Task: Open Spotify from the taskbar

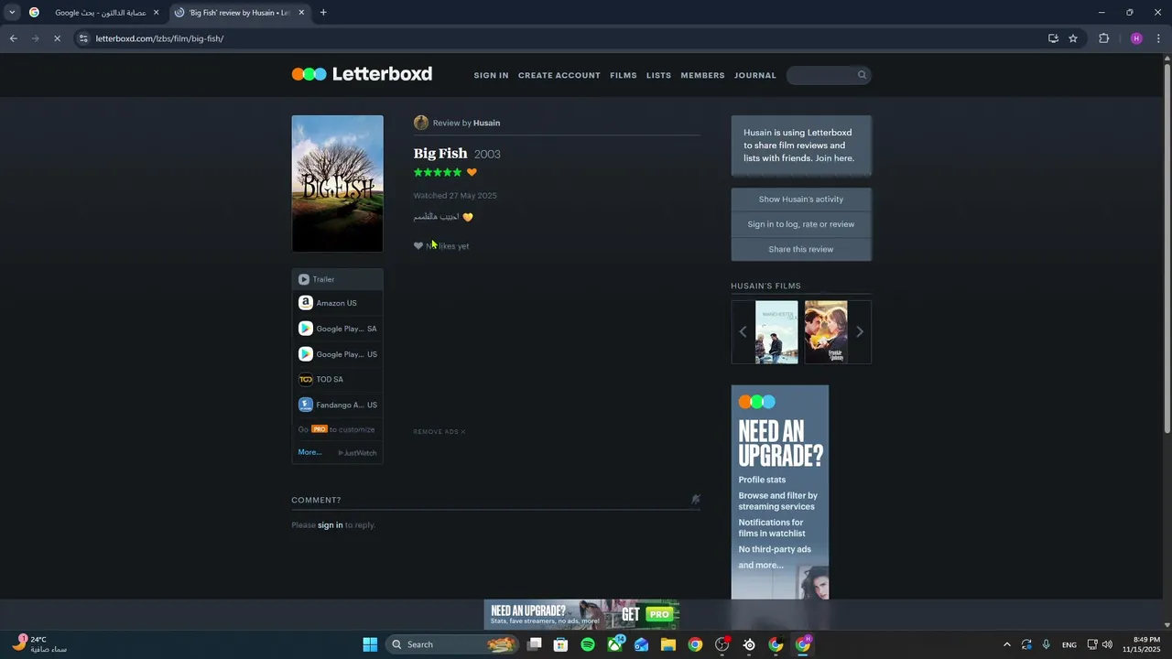Action: pyautogui.click(x=588, y=644)
